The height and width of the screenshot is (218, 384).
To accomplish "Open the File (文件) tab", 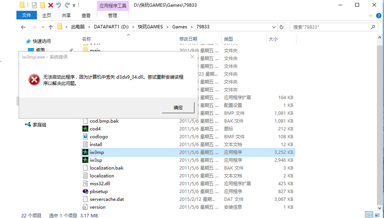I will (x=27, y=15).
